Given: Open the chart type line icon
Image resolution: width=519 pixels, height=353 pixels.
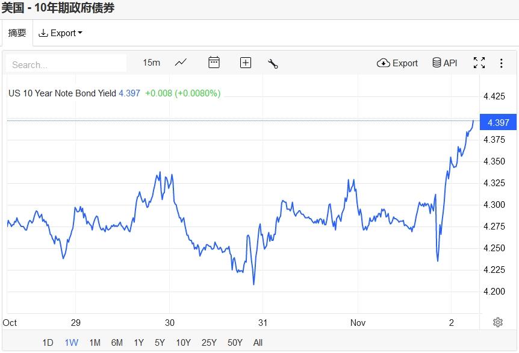Looking at the screenshot, I should click(x=181, y=63).
